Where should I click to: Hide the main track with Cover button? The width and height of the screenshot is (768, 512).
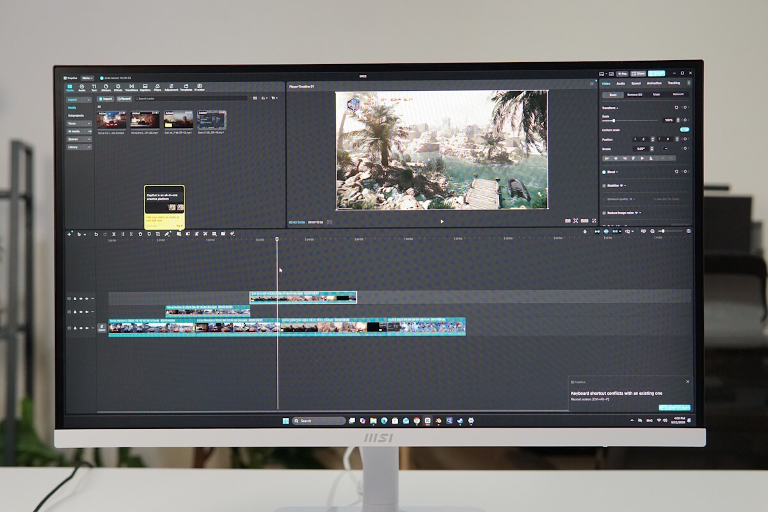81,328
